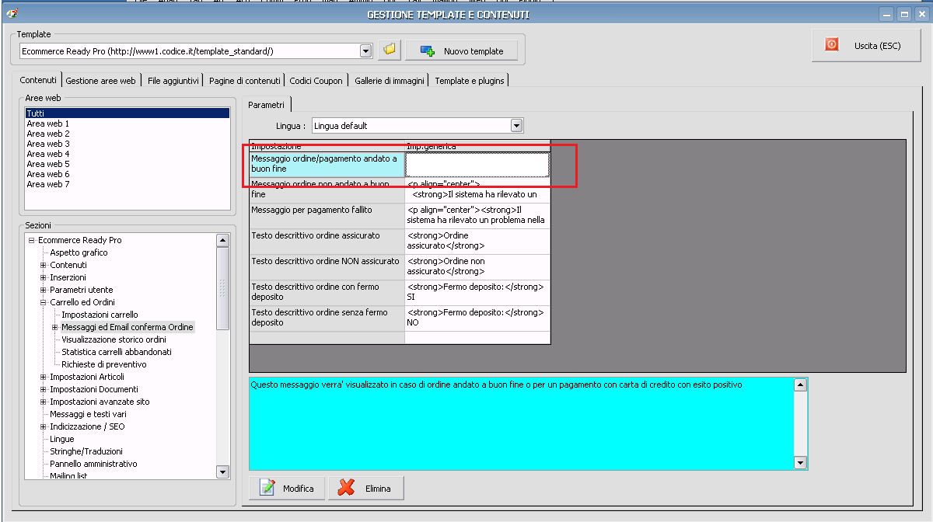This screenshot has height=522, width=933.
Task: Select Stringhe/Traduzioni tree item
Action: pos(86,451)
